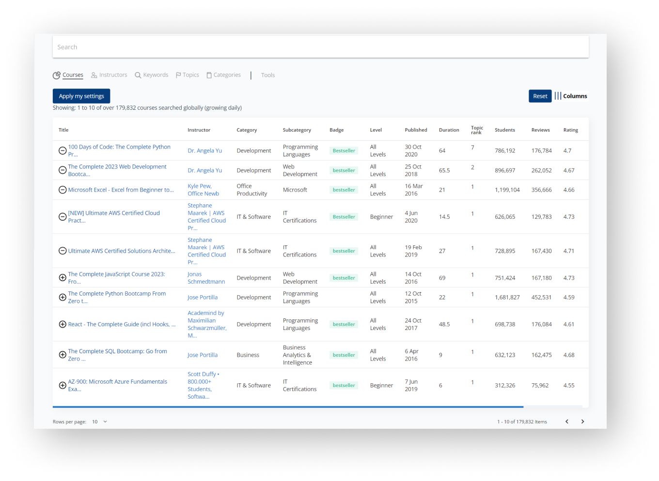Collapse the Ultimate AWS Certified Cloud Pract row

click(63, 217)
